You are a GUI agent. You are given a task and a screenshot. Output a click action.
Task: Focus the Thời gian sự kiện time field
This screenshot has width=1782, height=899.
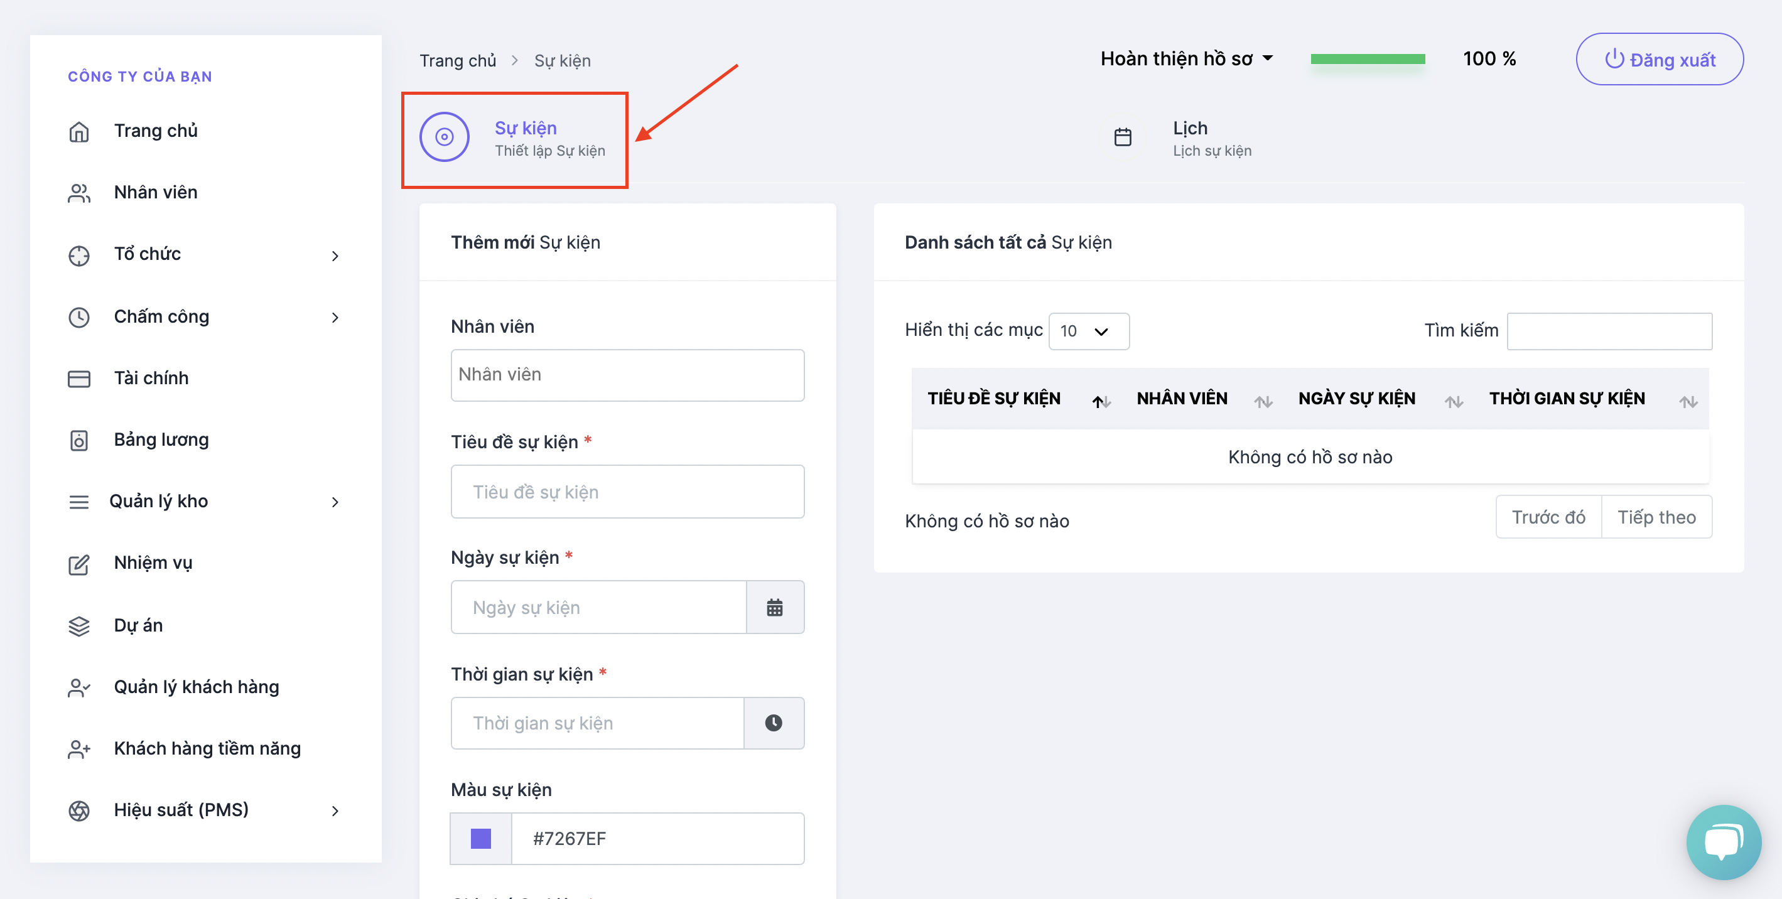coord(597,723)
